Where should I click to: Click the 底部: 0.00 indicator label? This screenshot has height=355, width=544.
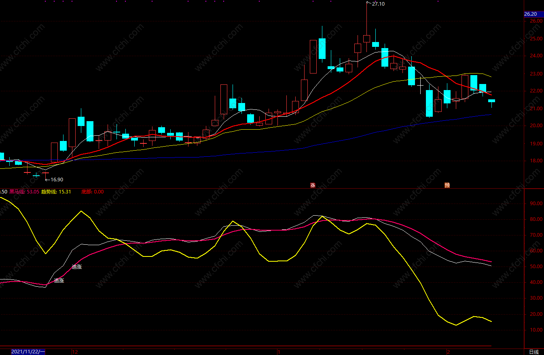point(92,192)
